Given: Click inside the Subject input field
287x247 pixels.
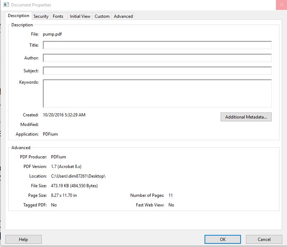Looking at the screenshot, I should (x=157, y=70).
